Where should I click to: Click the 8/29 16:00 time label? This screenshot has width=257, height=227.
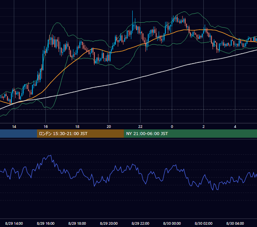(x=46, y=223)
